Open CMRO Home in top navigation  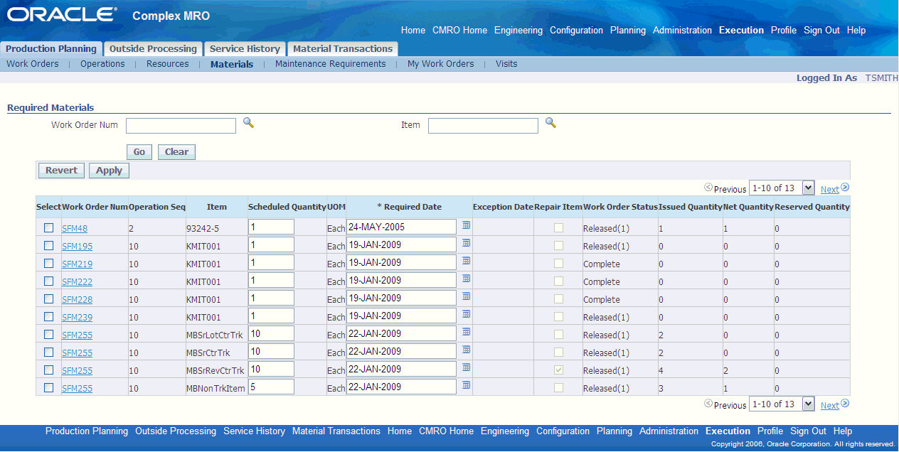coord(459,31)
